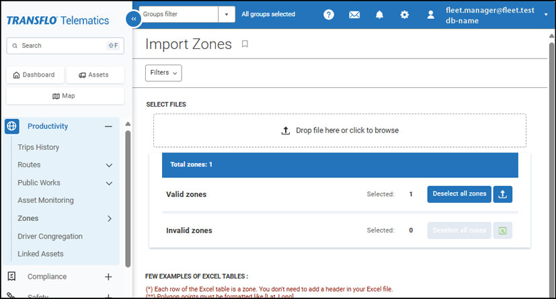Open Trips History menu item
The width and height of the screenshot is (556, 299).
38,147
